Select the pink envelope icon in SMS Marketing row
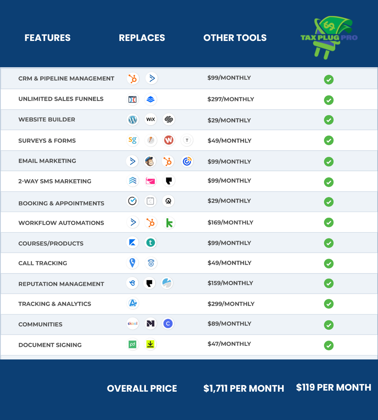Screen dimensions: 378x420 [x=150, y=181]
